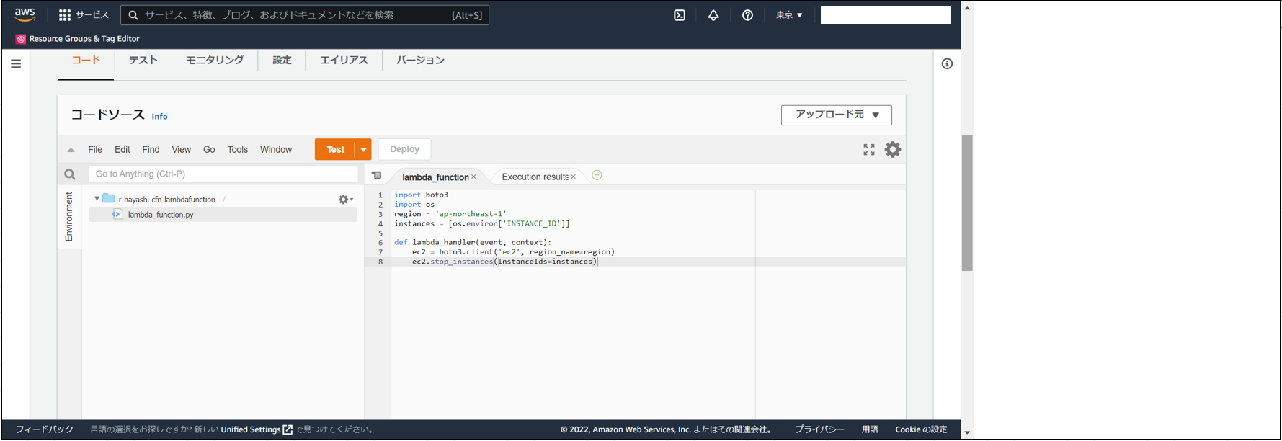Focus the Go to Anything field
The height and width of the screenshot is (441, 1282).
(223, 174)
